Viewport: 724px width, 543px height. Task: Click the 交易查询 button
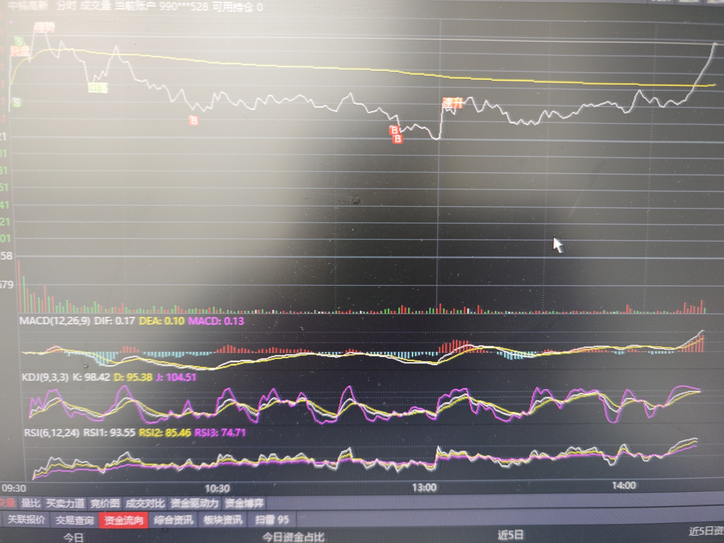[75, 520]
